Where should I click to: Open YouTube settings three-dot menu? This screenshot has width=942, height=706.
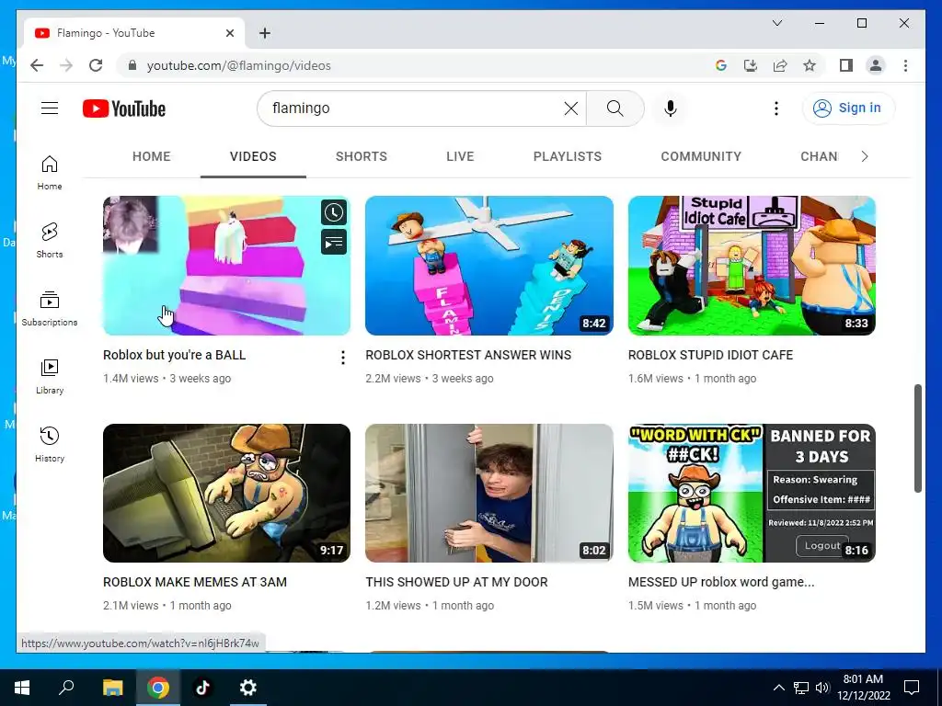pyautogui.click(x=776, y=108)
